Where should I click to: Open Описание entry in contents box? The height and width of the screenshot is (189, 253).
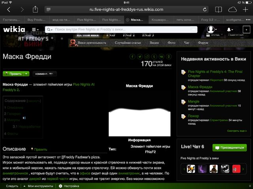[x=15, y=107]
